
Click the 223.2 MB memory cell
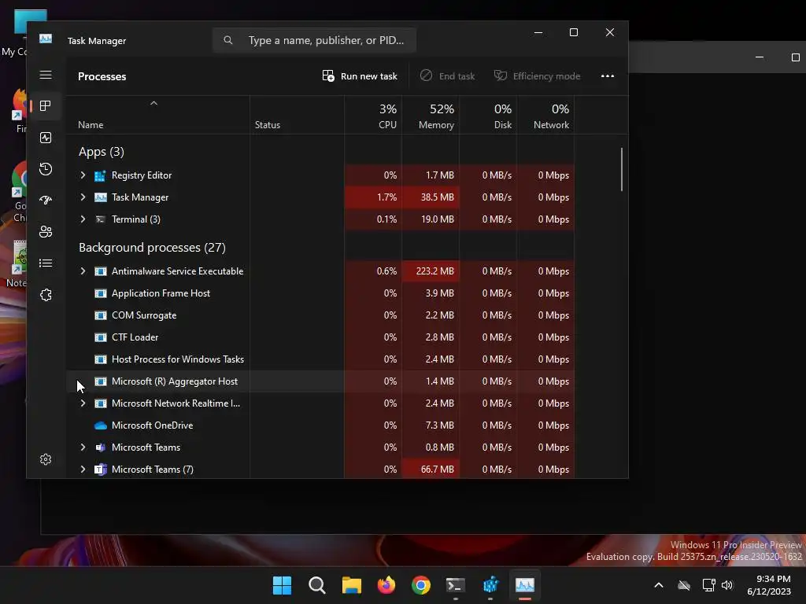coord(431,271)
